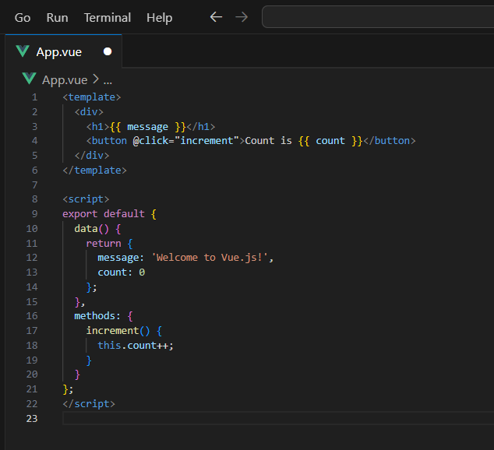Open the Go menu

pyautogui.click(x=23, y=18)
